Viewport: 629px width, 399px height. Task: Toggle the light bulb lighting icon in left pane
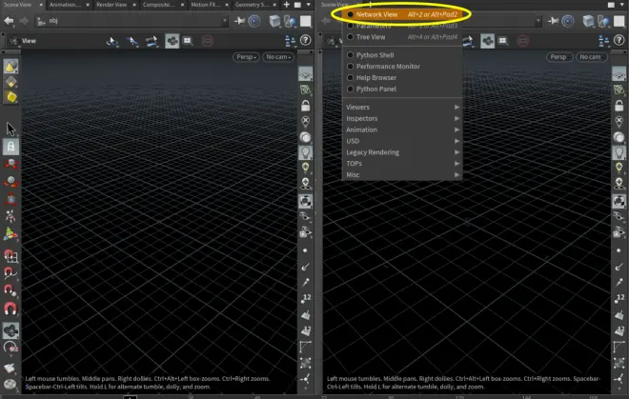pos(305,152)
